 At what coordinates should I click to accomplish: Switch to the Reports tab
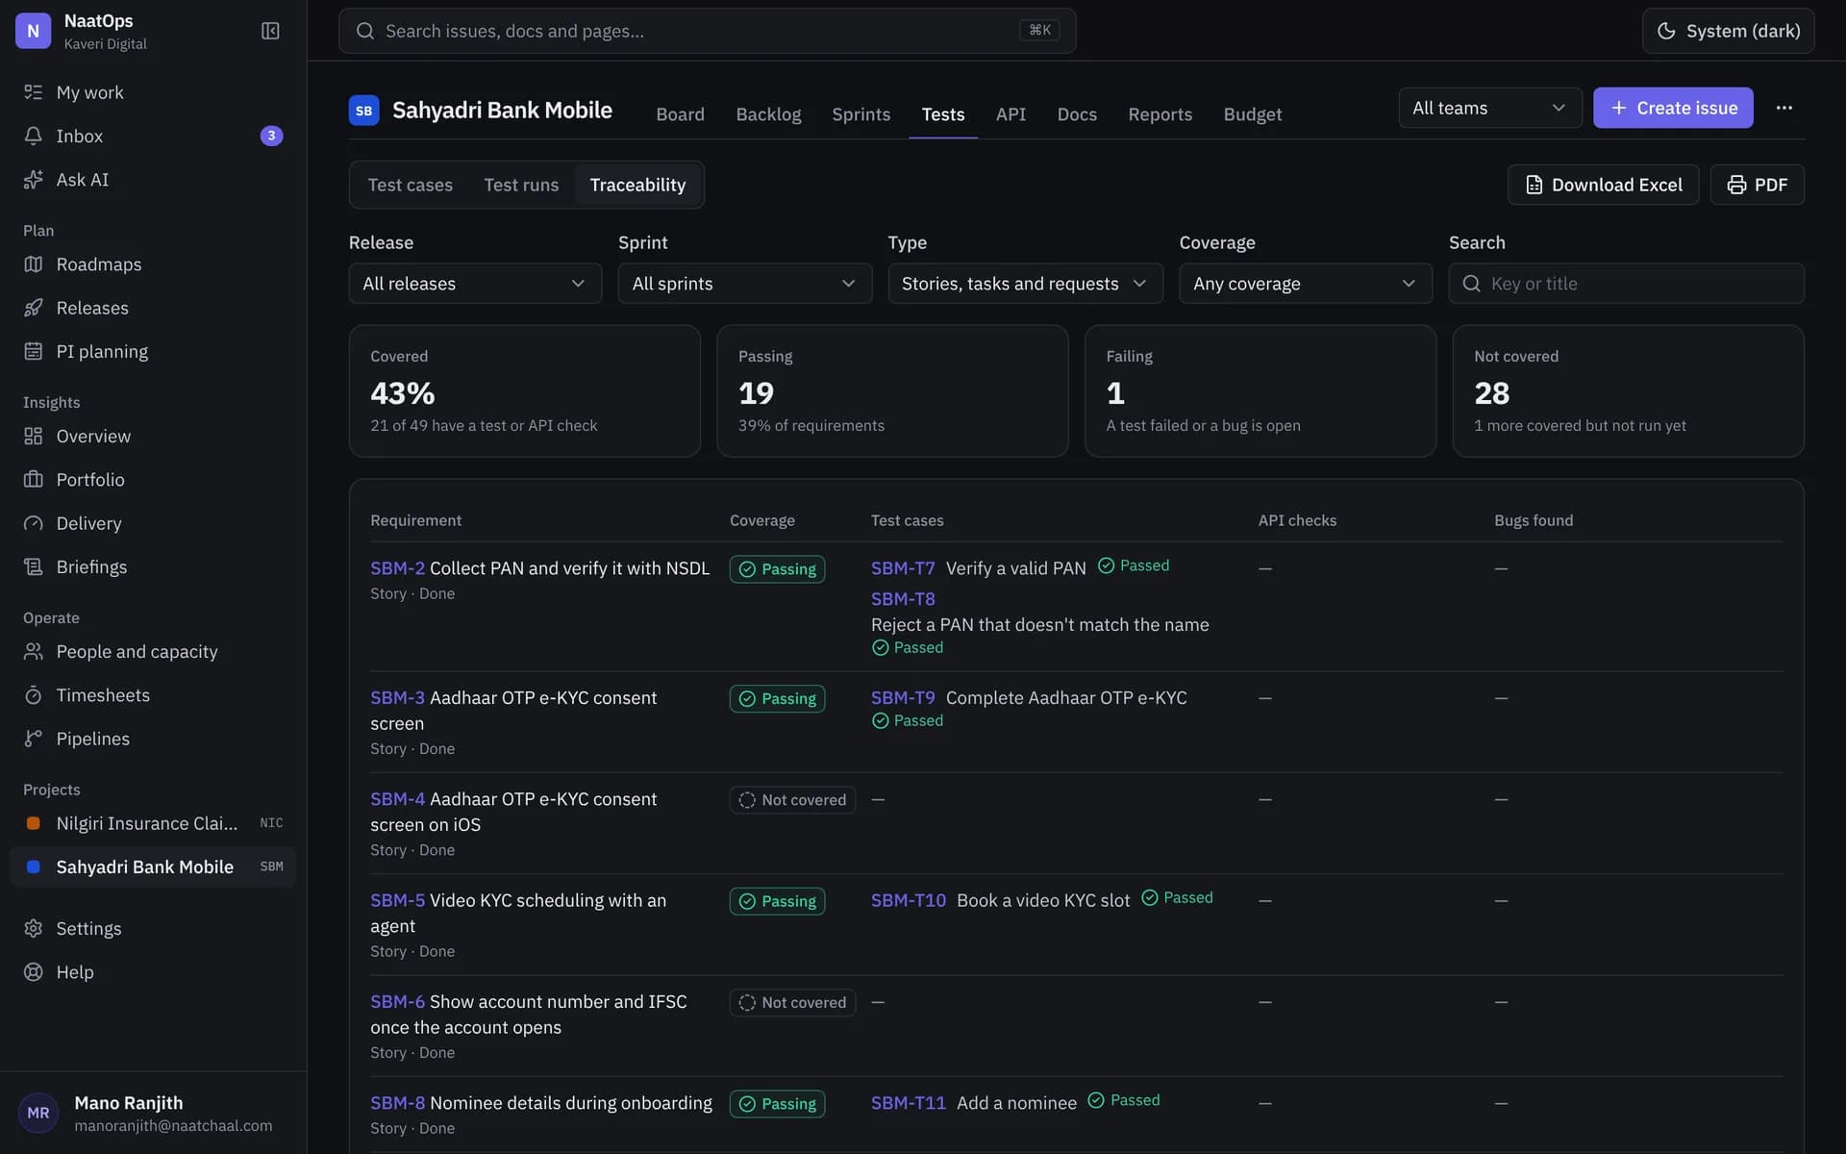tap(1160, 114)
